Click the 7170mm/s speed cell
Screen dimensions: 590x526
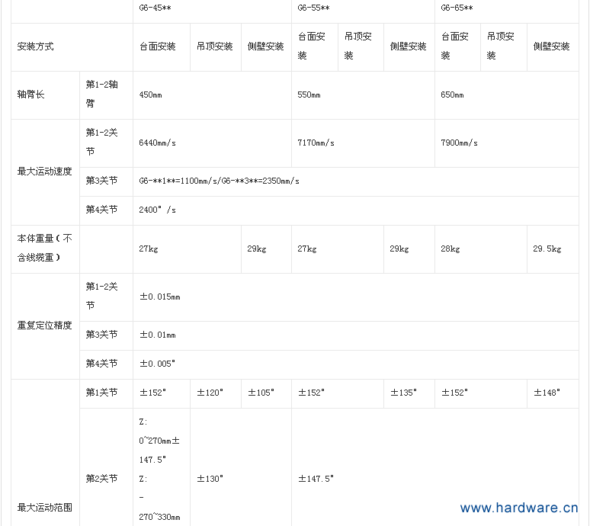tap(316, 143)
